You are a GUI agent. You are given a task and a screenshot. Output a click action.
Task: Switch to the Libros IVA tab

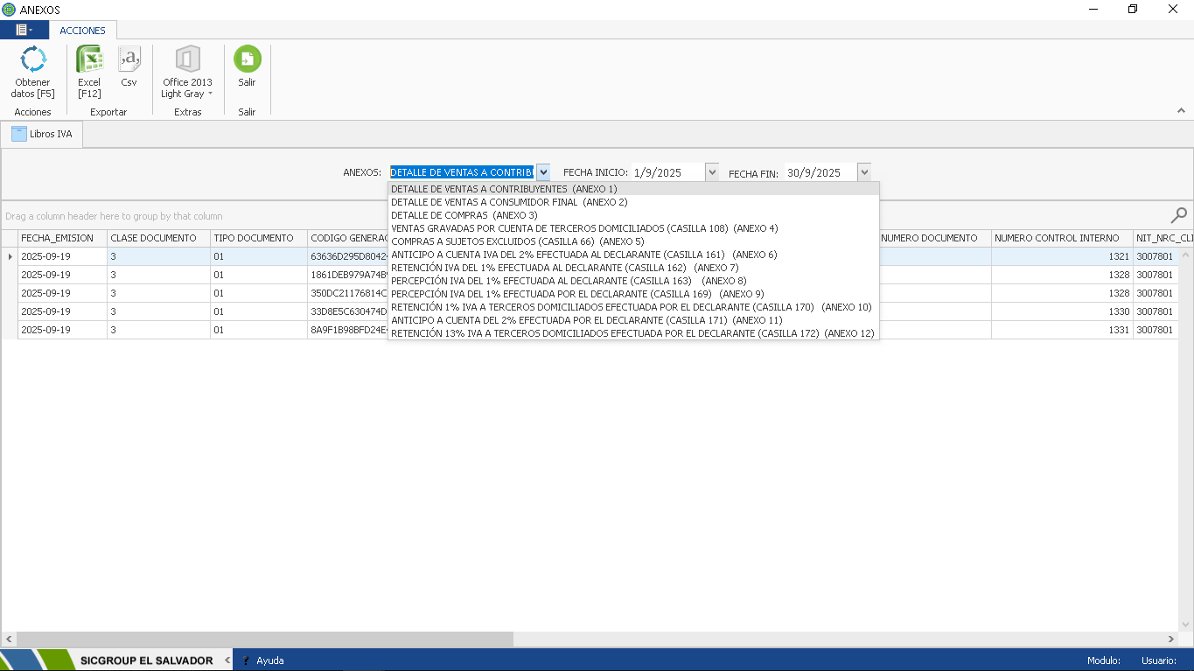[x=43, y=134]
